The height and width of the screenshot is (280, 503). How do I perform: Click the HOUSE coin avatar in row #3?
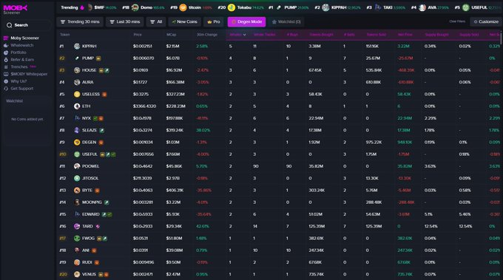(77, 70)
